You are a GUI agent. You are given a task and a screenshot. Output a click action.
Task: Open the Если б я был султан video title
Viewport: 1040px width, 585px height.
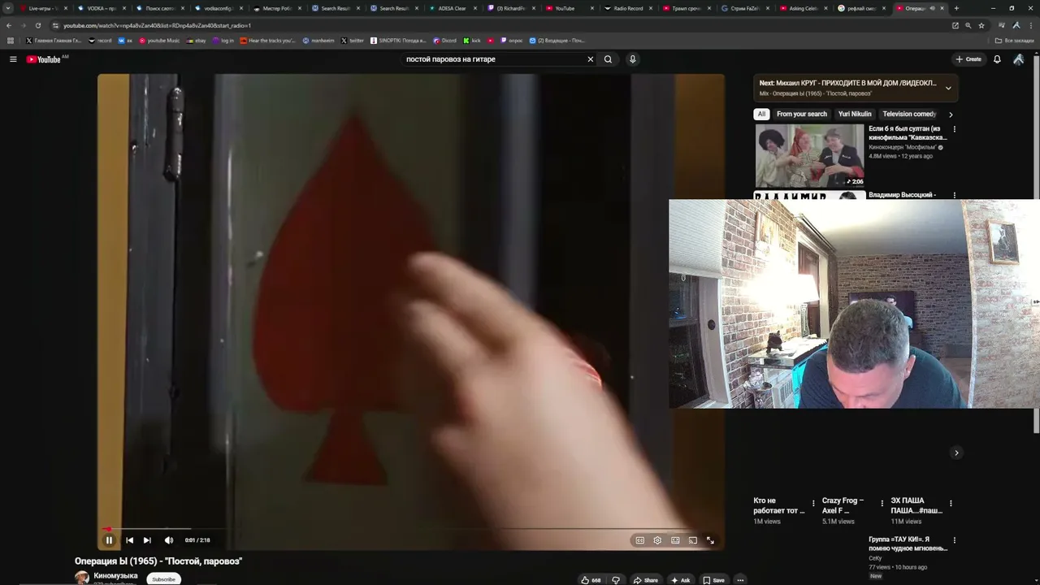point(908,133)
